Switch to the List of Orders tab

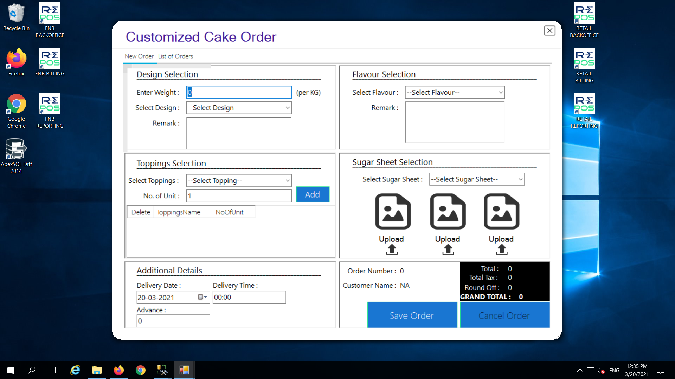pos(175,56)
